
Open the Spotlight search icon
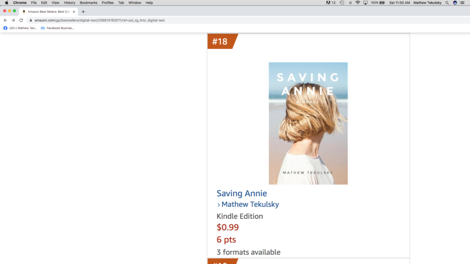coord(447,3)
